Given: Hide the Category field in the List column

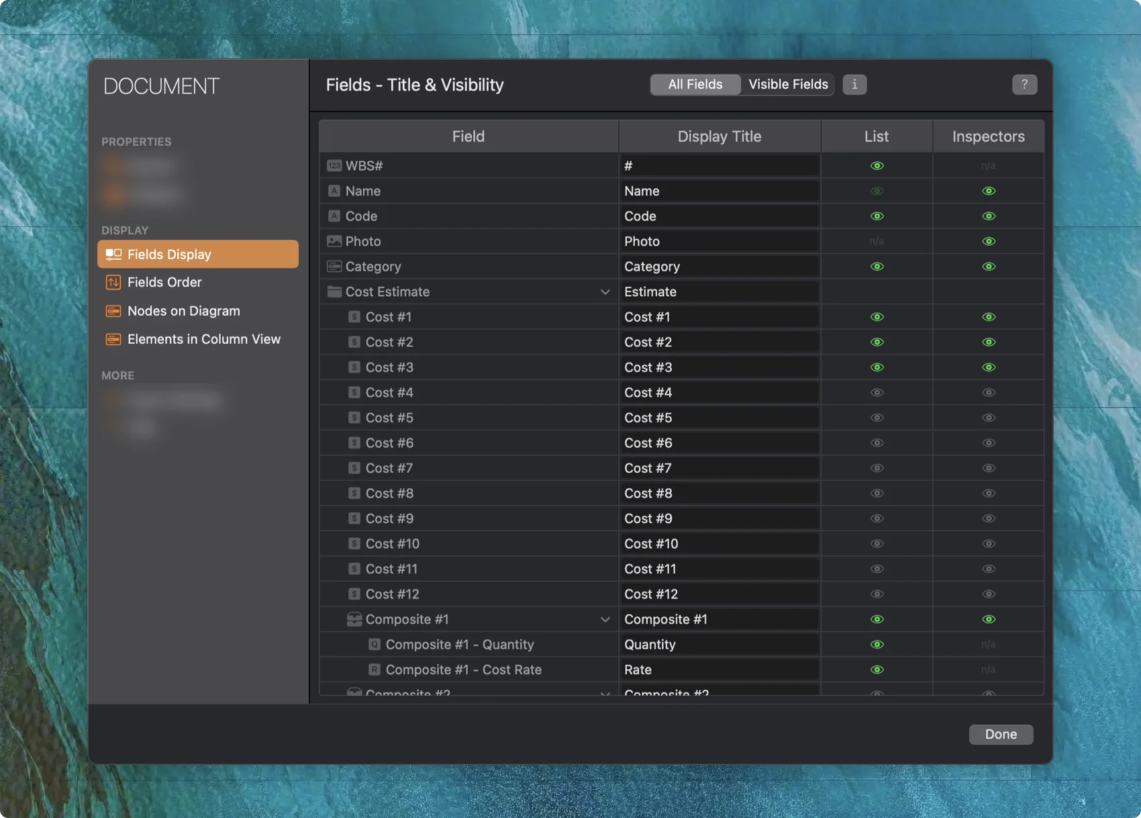Looking at the screenshot, I should (x=877, y=266).
